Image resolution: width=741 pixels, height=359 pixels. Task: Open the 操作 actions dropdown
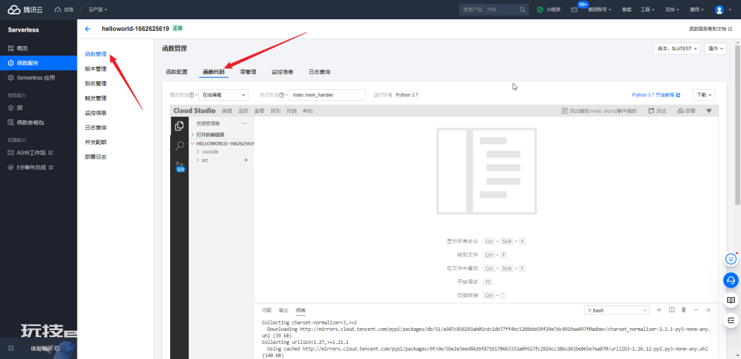coord(716,49)
